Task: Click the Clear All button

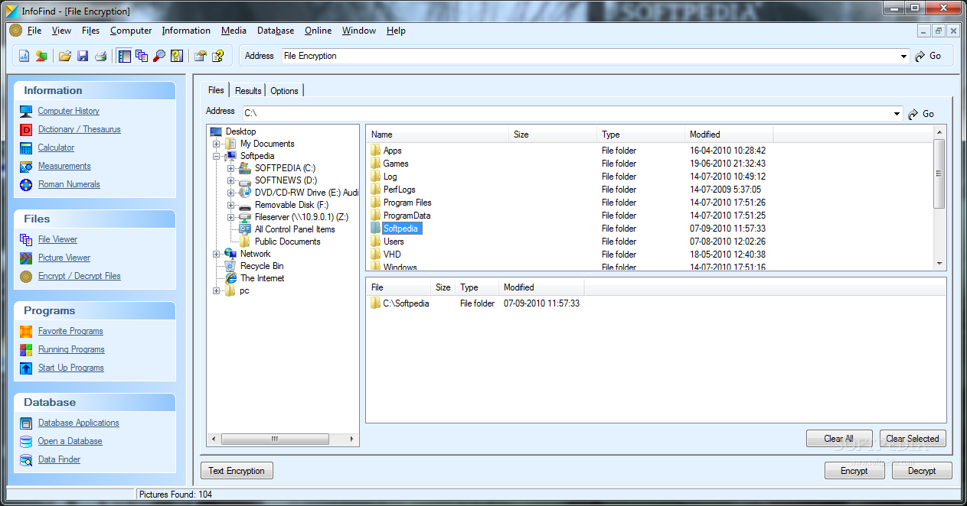Action: (x=838, y=439)
